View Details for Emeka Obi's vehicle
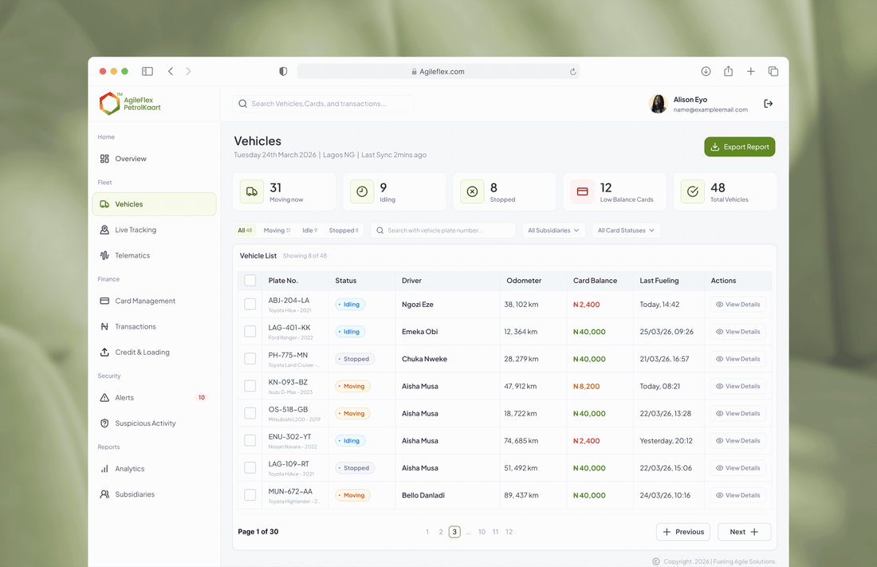The height and width of the screenshot is (567, 877). tap(737, 332)
